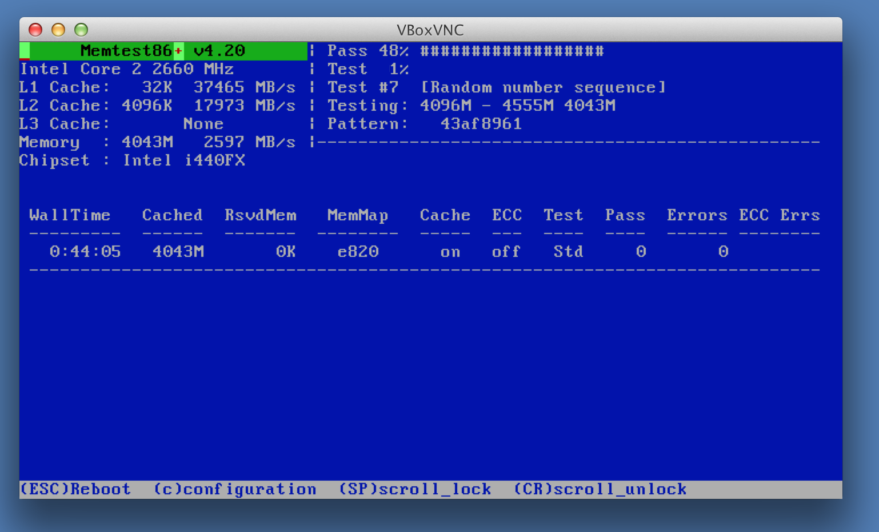The height and width of the screenshot is (532, 879).
Task: Click the (CR)scroll_unlock option
Action: click(x=600, y=489)
